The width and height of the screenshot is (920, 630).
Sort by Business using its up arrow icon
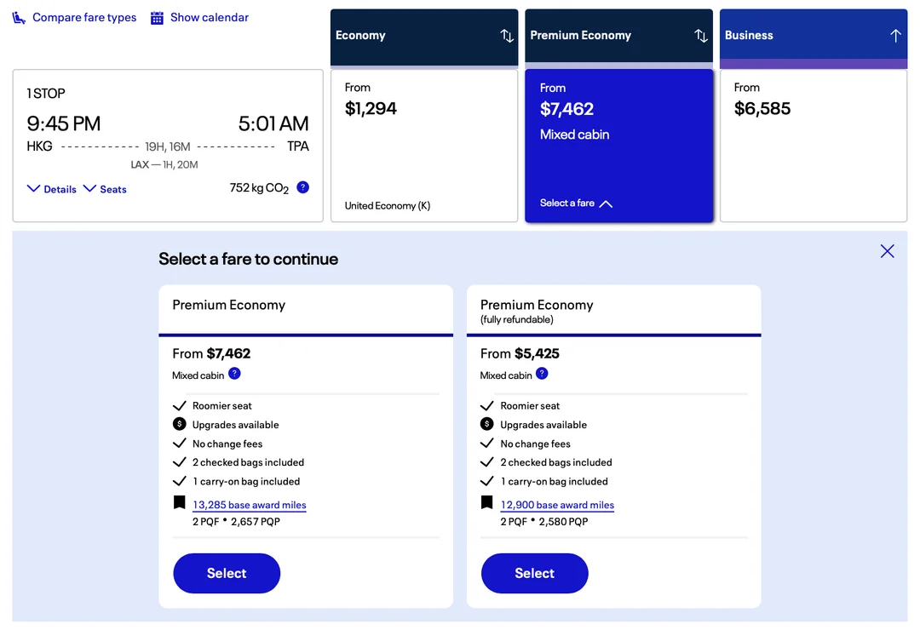tap(895, 36)
